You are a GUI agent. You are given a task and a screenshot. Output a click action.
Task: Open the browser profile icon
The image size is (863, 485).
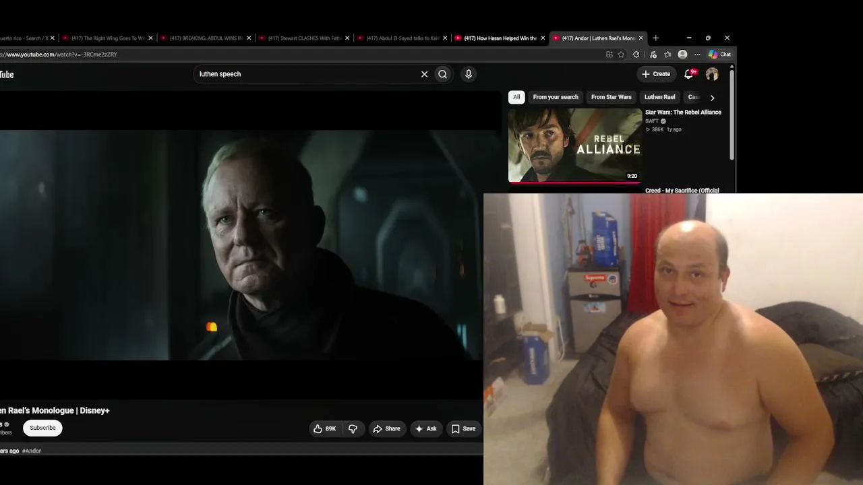[682, 55]
